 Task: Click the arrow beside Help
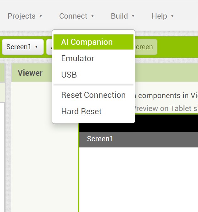point(172,16)
